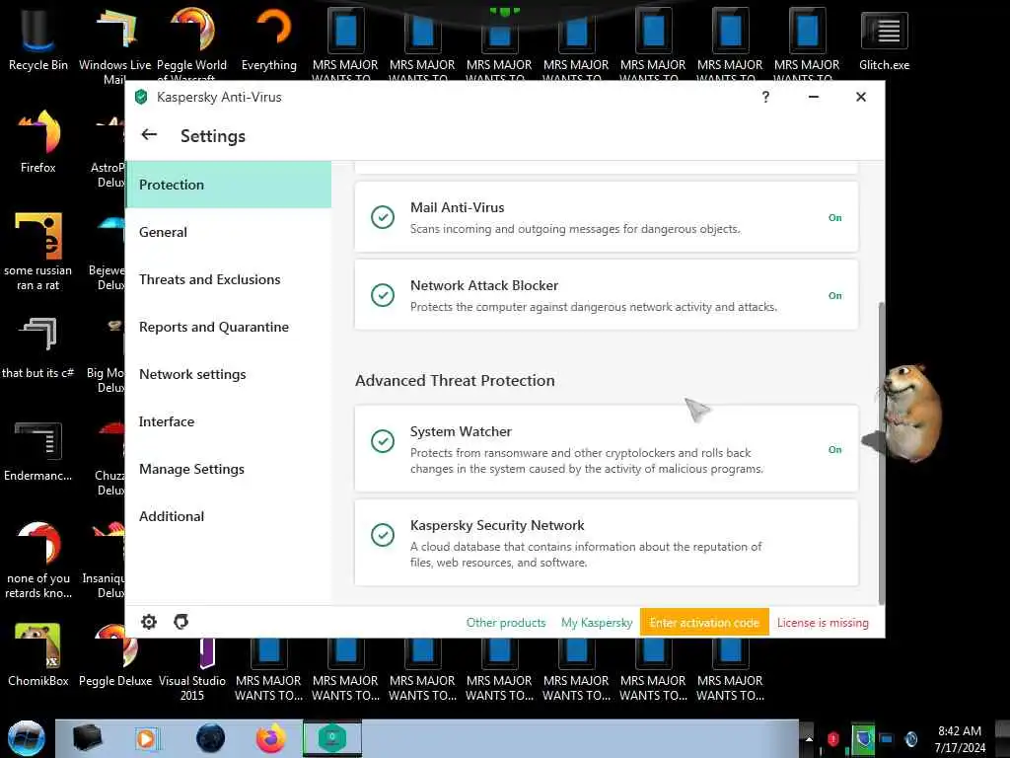Click the red alert tray icon
Image resolution: width=1010 pixels, height=758 pixels.
click(832, 738)
